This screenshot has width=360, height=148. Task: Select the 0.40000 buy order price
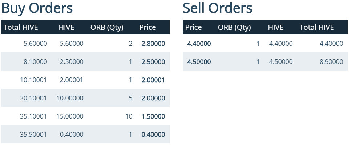pyautogui.click(x=153, y=134)
